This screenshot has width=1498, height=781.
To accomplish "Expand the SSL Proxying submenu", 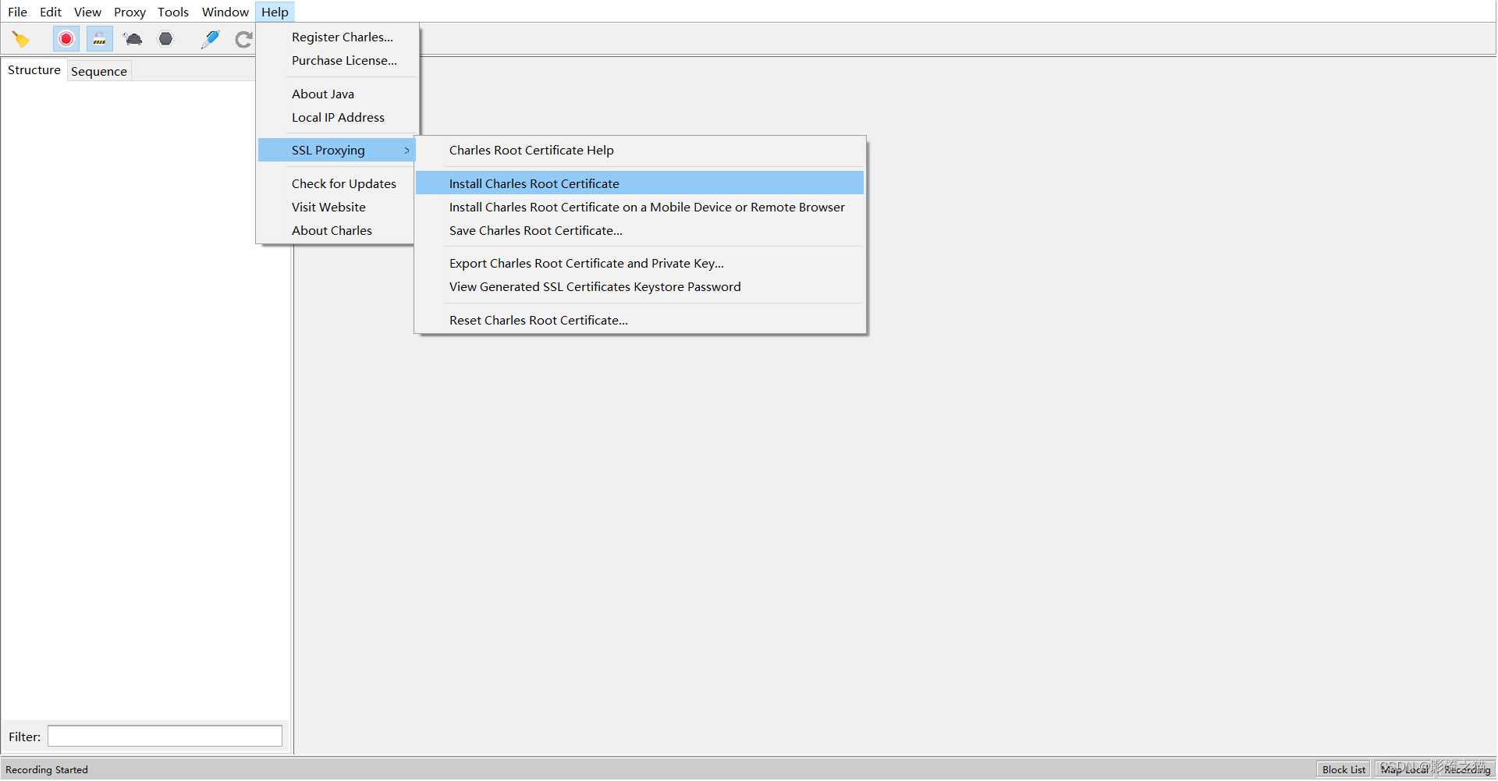I will (x=336, y=150).
